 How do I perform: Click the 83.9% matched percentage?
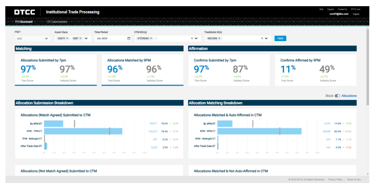[338, 132]
